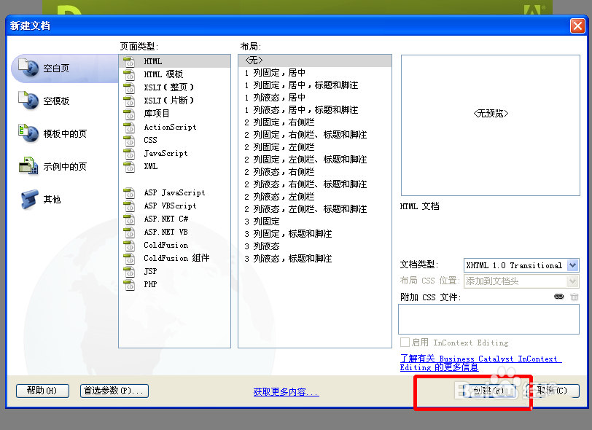
Task: Select the 空白页 category icon
Action: tap(28, 68)
